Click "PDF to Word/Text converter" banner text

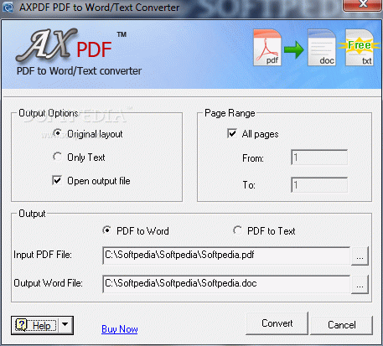click(x=79, y=71)
